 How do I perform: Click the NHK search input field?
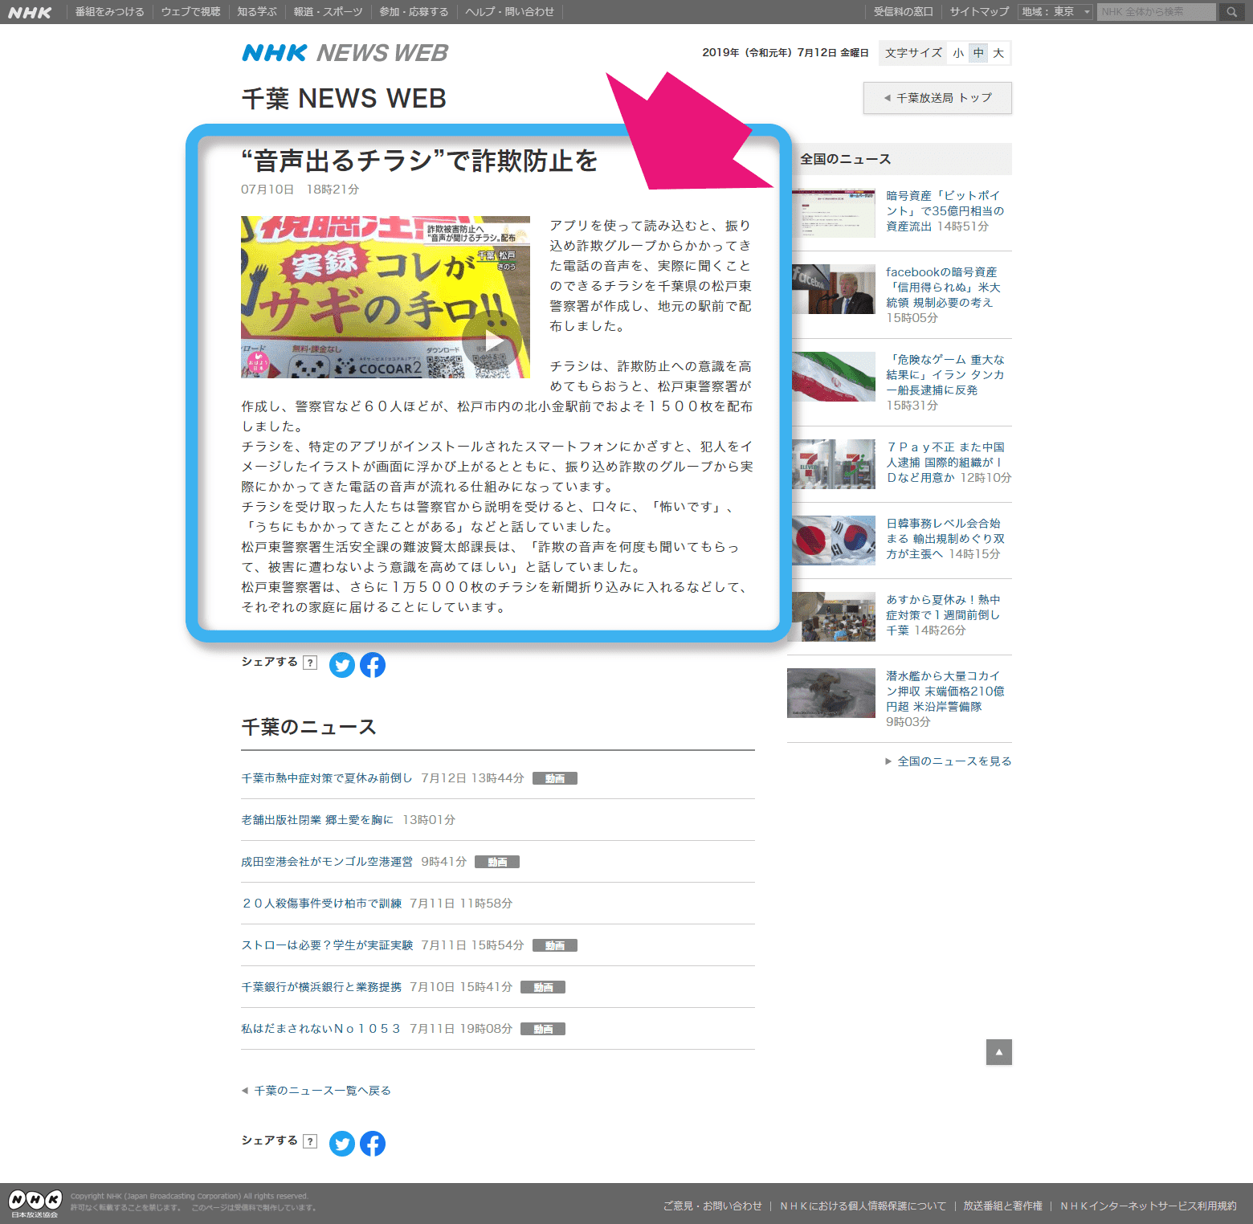click(x=1157, y=12)
